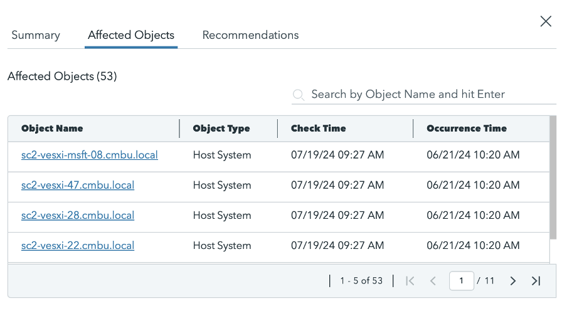This screenshot has height=316, width=567.
Task: Close the dialog with the X icon
Action: point(546,21)
